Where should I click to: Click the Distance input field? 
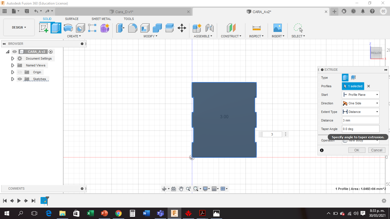coord(361,120)
